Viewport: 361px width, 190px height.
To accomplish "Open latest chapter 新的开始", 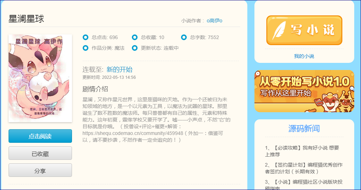I will pos(119,69).
